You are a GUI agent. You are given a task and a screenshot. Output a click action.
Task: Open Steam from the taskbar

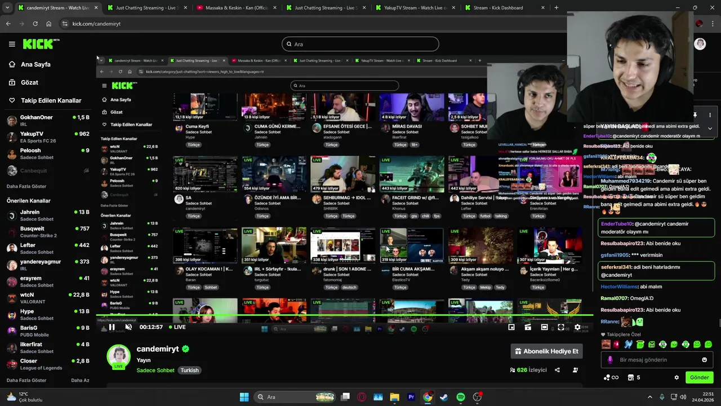444,397
